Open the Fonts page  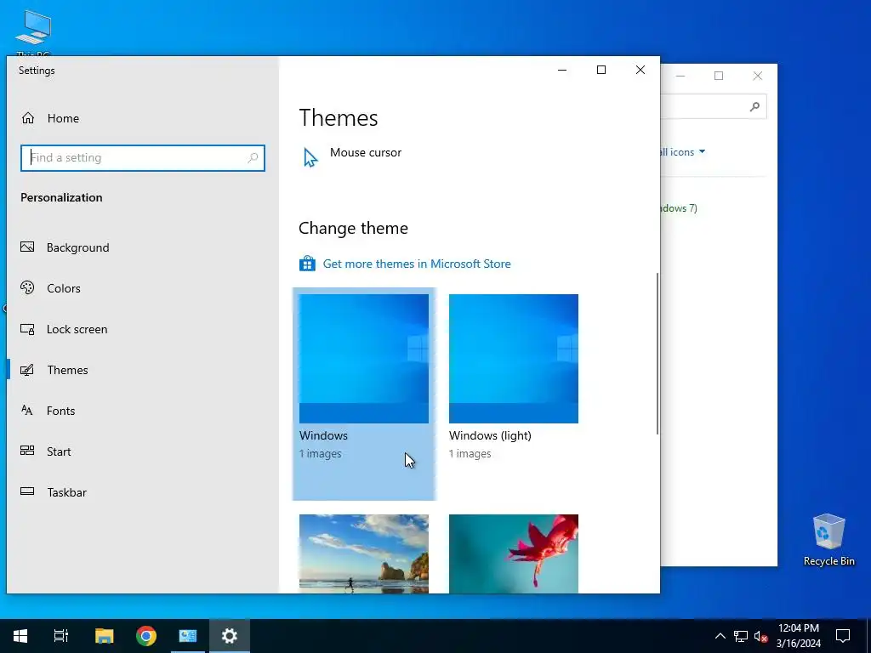143,411
